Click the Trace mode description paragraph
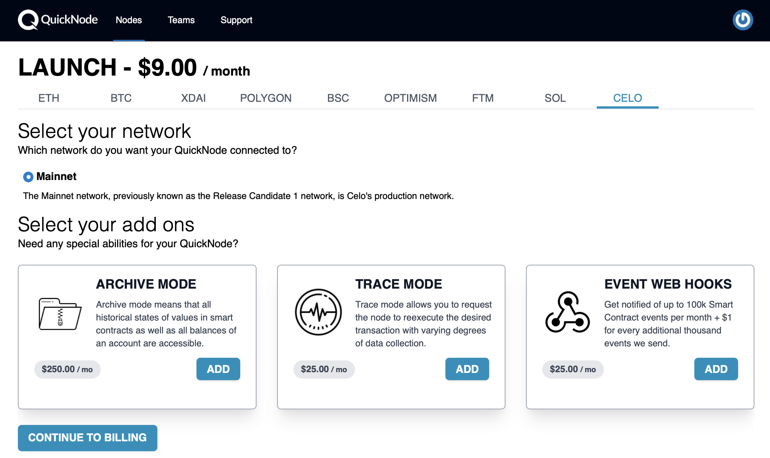The image size is (770, 458). [423, 324]
